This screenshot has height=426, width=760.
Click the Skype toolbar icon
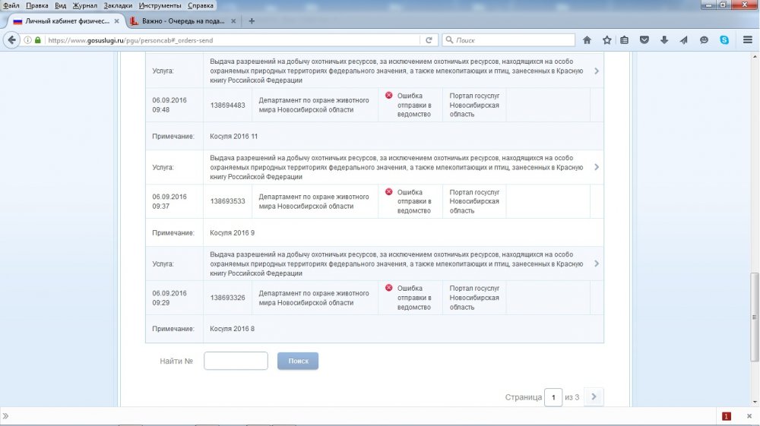coord(724,40)
